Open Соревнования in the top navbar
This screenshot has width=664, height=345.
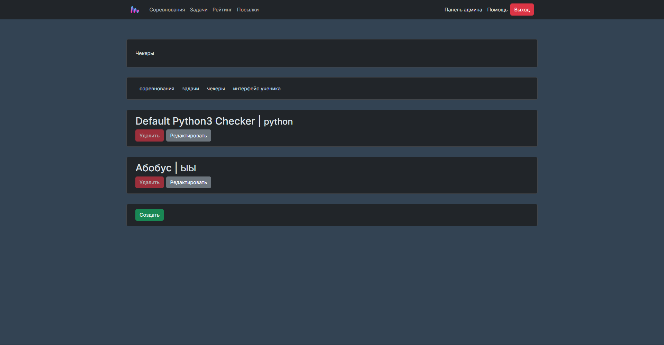[x=167, y=10]
